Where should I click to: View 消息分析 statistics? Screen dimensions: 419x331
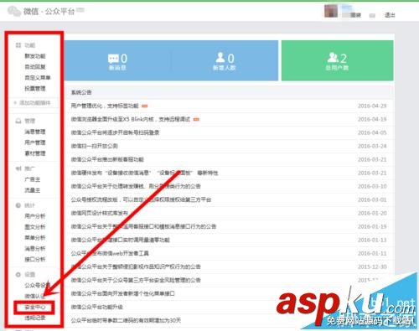(x=35, y=248)
